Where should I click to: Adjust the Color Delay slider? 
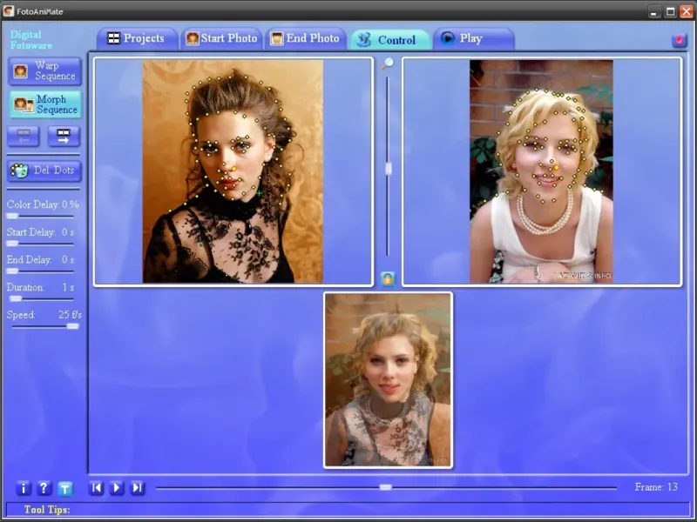tap(13, 216)
